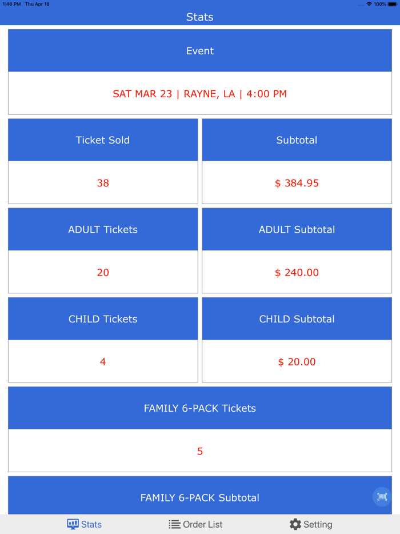Open the Setting tab
Viewport: 400px width, 534px height.
point(311,524)
